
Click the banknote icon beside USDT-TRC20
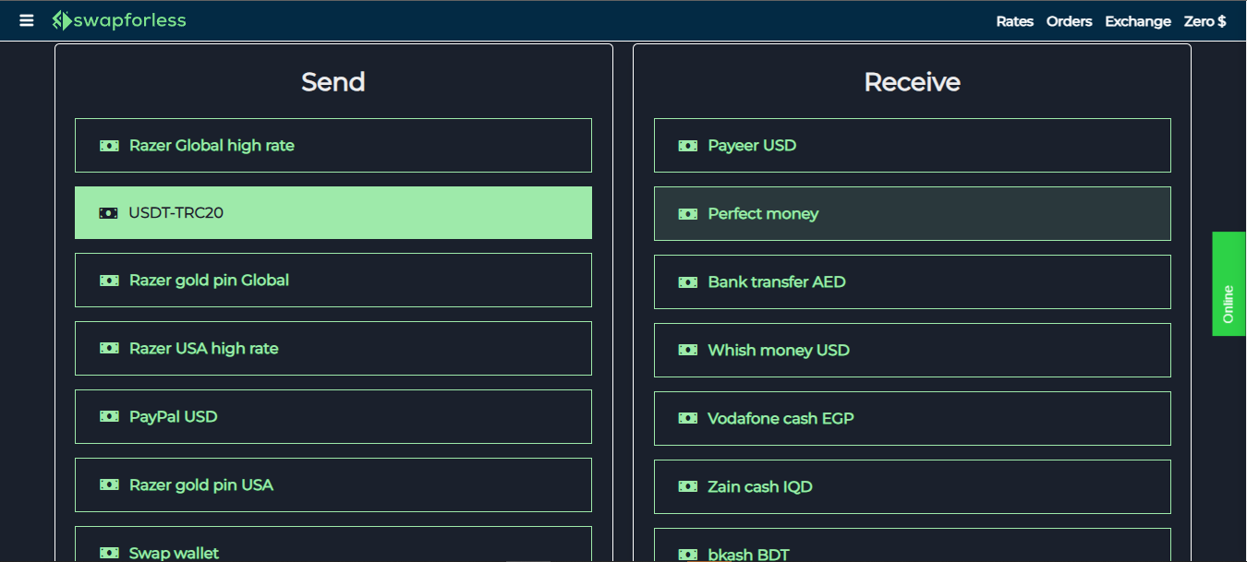(x=108, y=213)
